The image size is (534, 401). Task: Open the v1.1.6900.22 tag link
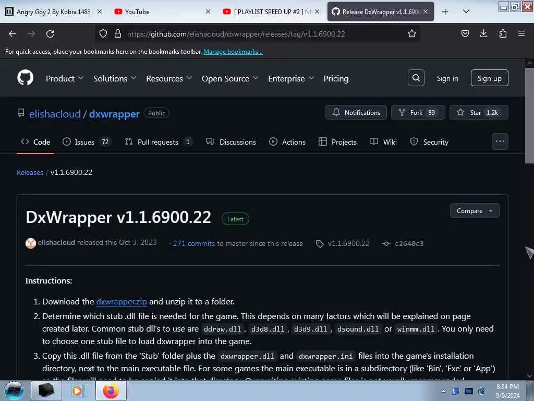coord(348,243)
